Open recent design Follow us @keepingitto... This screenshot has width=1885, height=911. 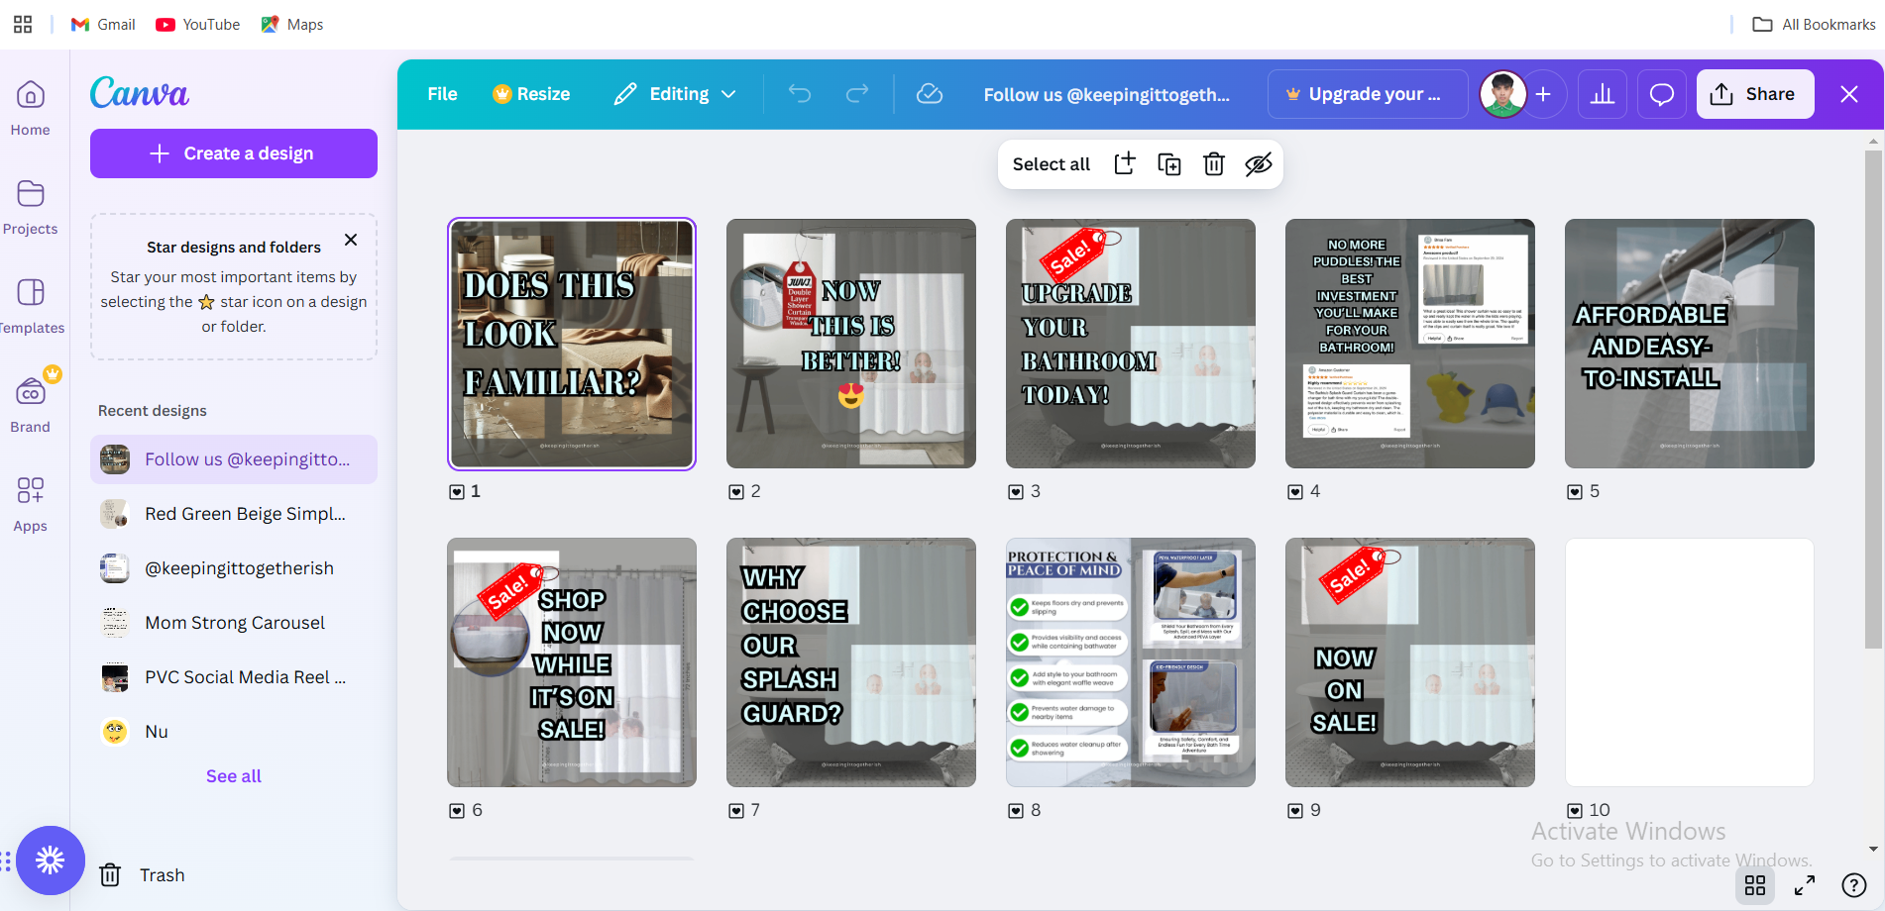click(x=234, y=459)
